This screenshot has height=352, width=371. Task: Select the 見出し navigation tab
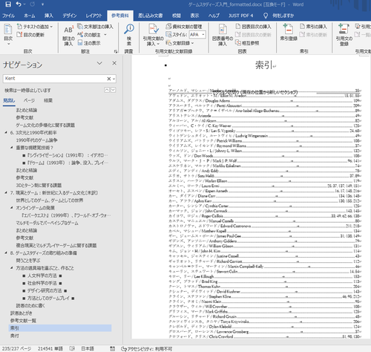point(9,100)
